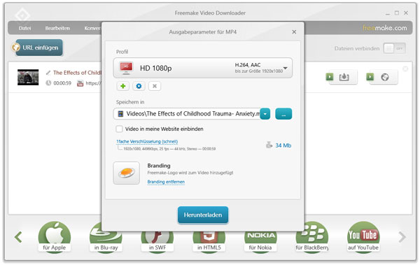Click the globe icon on URL einfügen

coord(16,48)
